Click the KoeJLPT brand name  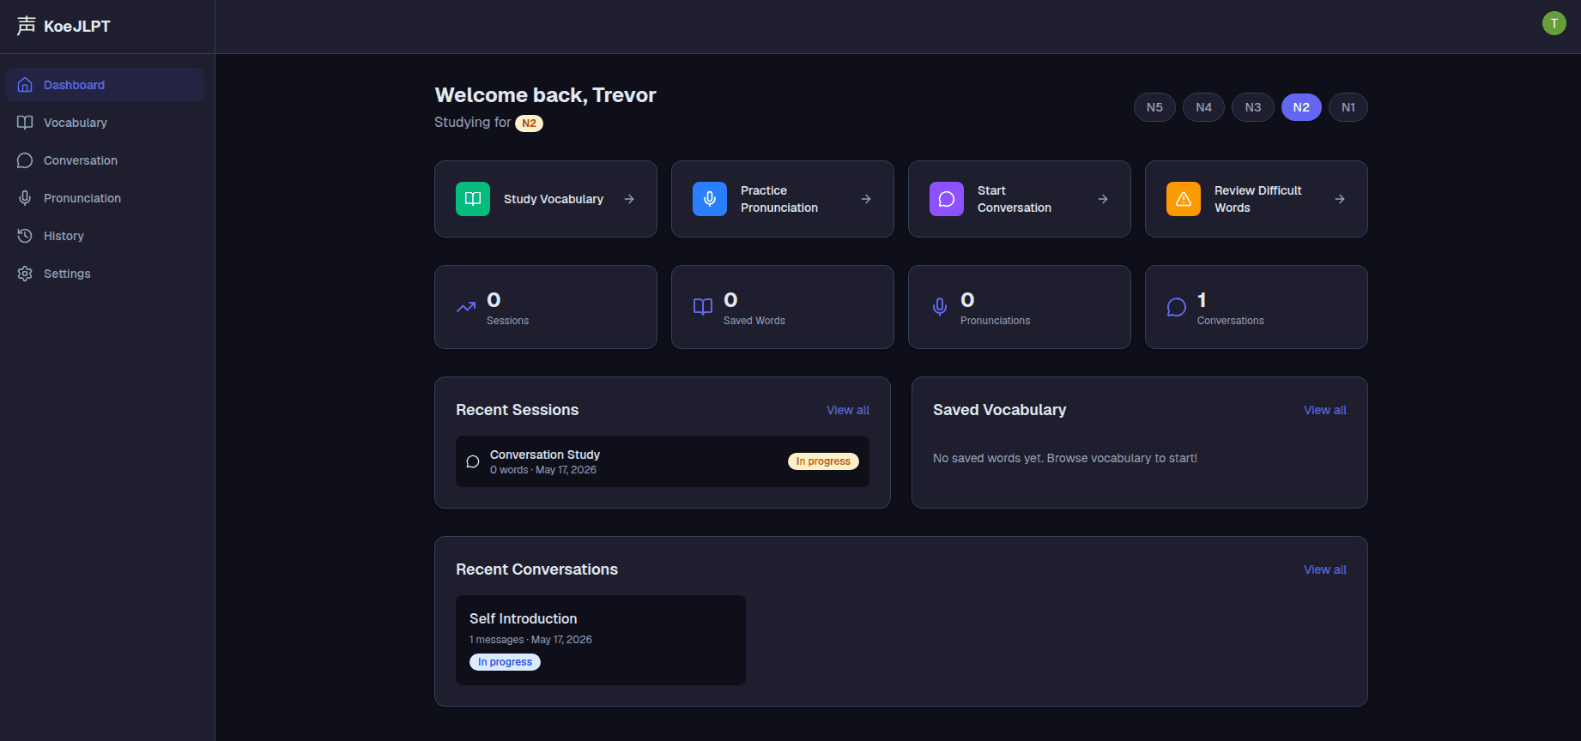77,27
